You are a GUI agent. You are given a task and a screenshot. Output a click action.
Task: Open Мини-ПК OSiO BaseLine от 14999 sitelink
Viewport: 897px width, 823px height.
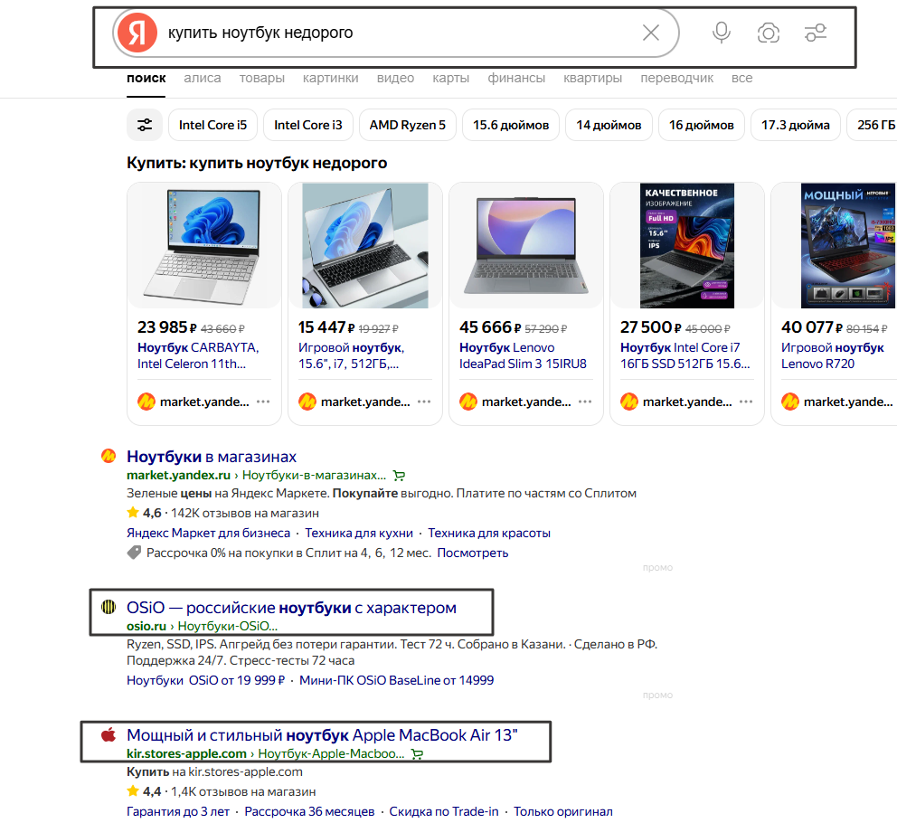tap(396, 680)
